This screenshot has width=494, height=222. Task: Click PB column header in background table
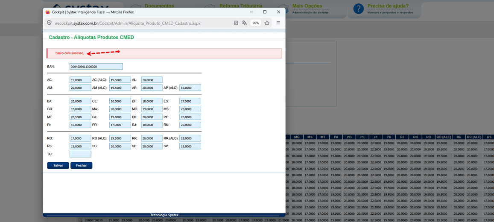point(349,137)
